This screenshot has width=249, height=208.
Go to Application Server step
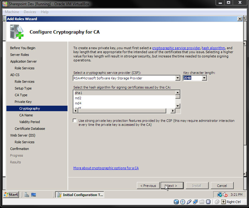(x=23, y=61)
